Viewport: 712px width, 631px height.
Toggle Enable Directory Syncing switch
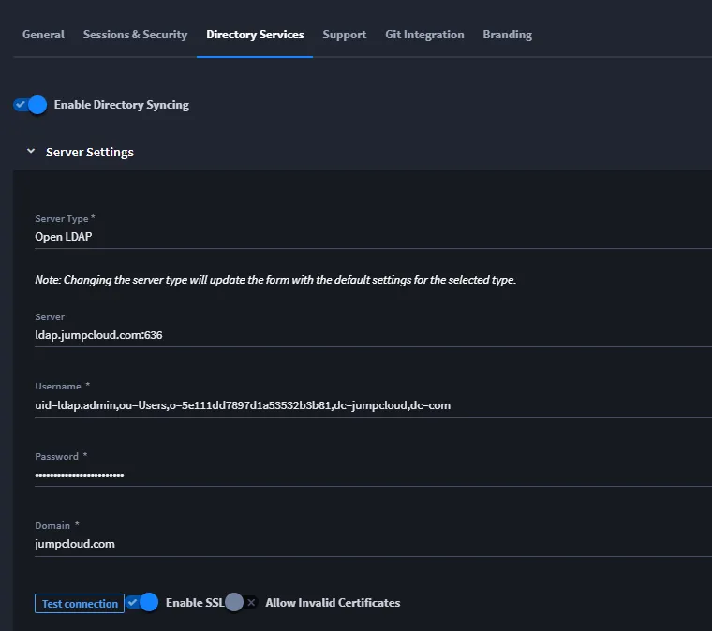[x=30, y=105]
